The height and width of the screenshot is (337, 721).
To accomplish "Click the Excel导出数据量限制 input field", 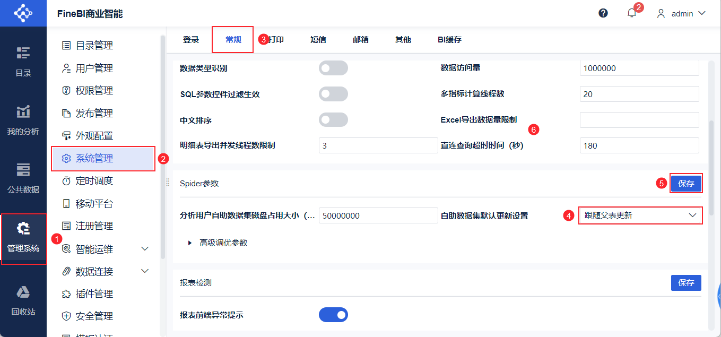I will pyautogui.click(x=639, y=120).
